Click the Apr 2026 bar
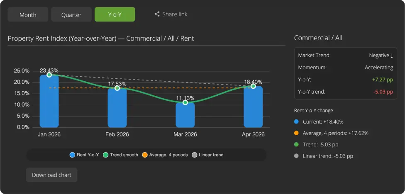405x194 pixels. 253,107
